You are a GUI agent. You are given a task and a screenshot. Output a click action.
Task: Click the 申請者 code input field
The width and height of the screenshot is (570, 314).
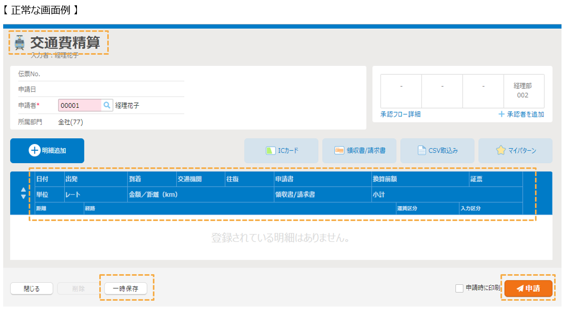point(80,105)
